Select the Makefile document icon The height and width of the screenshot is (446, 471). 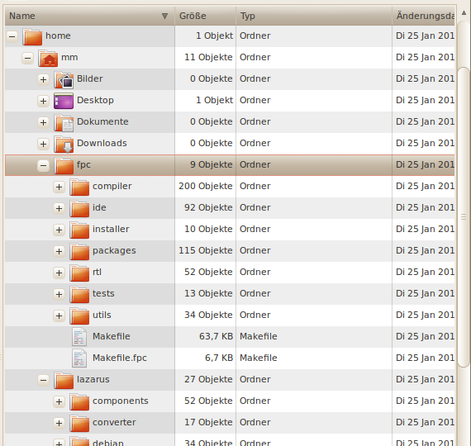click(x=79, y=337)
